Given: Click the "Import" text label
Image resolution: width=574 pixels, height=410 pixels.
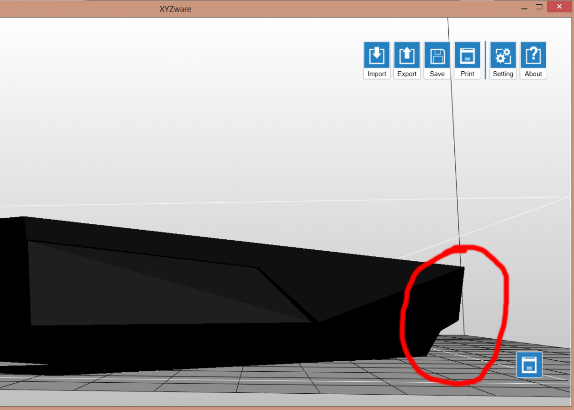Looking at the screenshot, I should (376, 74).
